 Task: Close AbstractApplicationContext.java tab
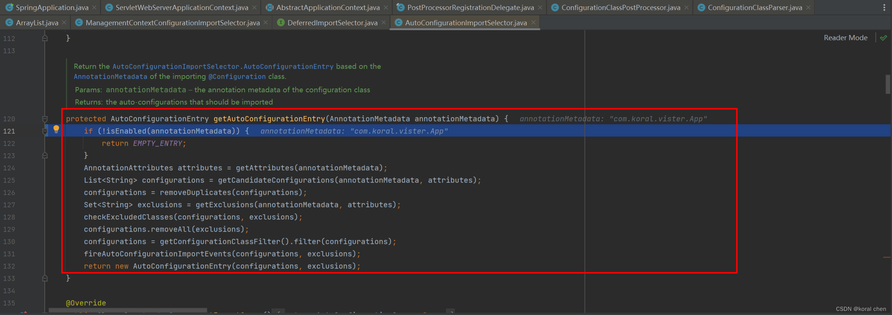tap(386, 7)
